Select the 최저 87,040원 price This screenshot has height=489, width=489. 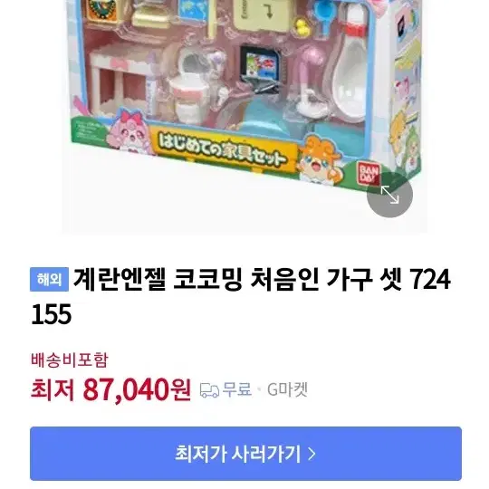click(110, 389)
